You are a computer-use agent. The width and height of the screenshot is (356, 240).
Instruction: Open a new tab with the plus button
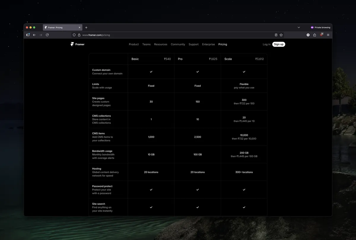point(86,27)
